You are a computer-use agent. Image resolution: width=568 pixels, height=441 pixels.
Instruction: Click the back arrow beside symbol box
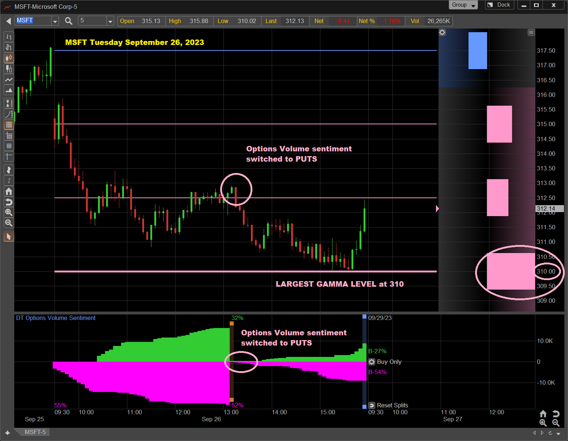[8, 21]
